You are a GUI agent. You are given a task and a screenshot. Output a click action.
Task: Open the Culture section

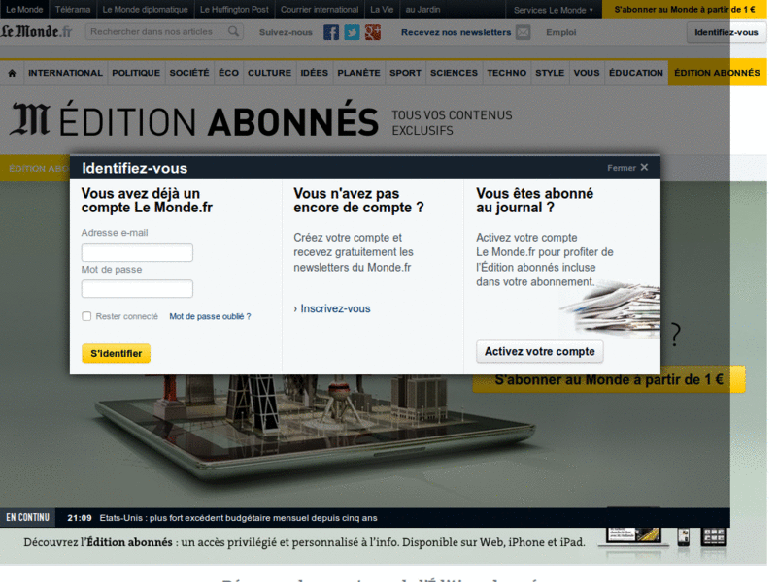[x=270, y=73]
